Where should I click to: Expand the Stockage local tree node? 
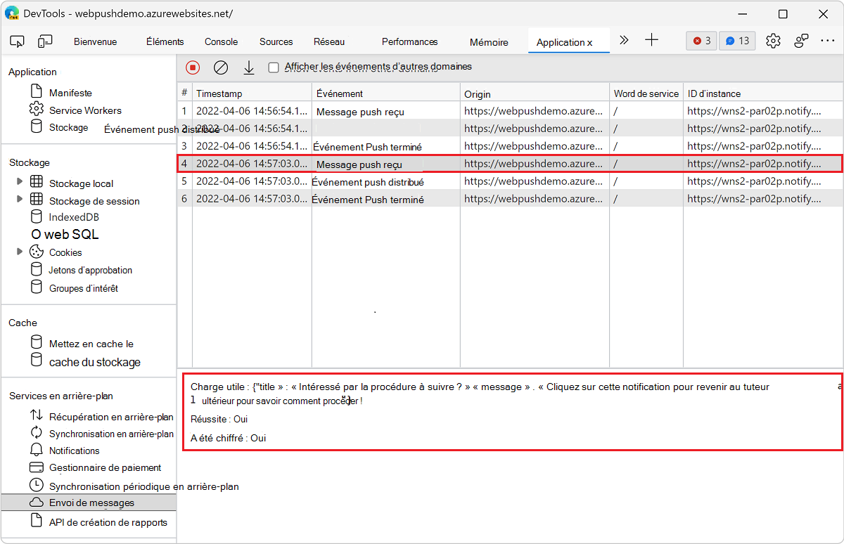20,181
